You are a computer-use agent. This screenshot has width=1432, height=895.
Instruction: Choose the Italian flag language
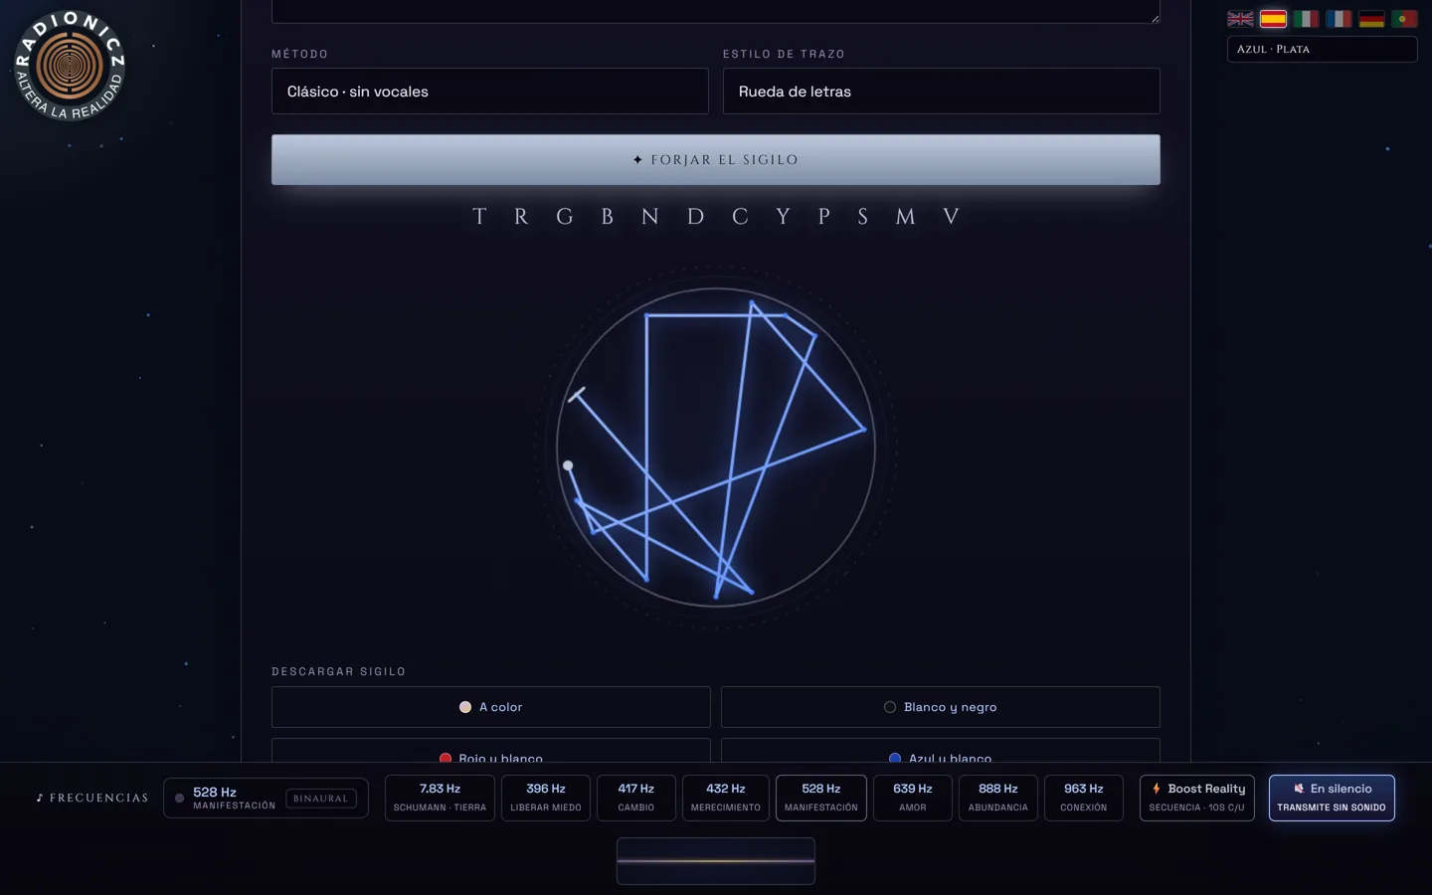(1306, 19)
